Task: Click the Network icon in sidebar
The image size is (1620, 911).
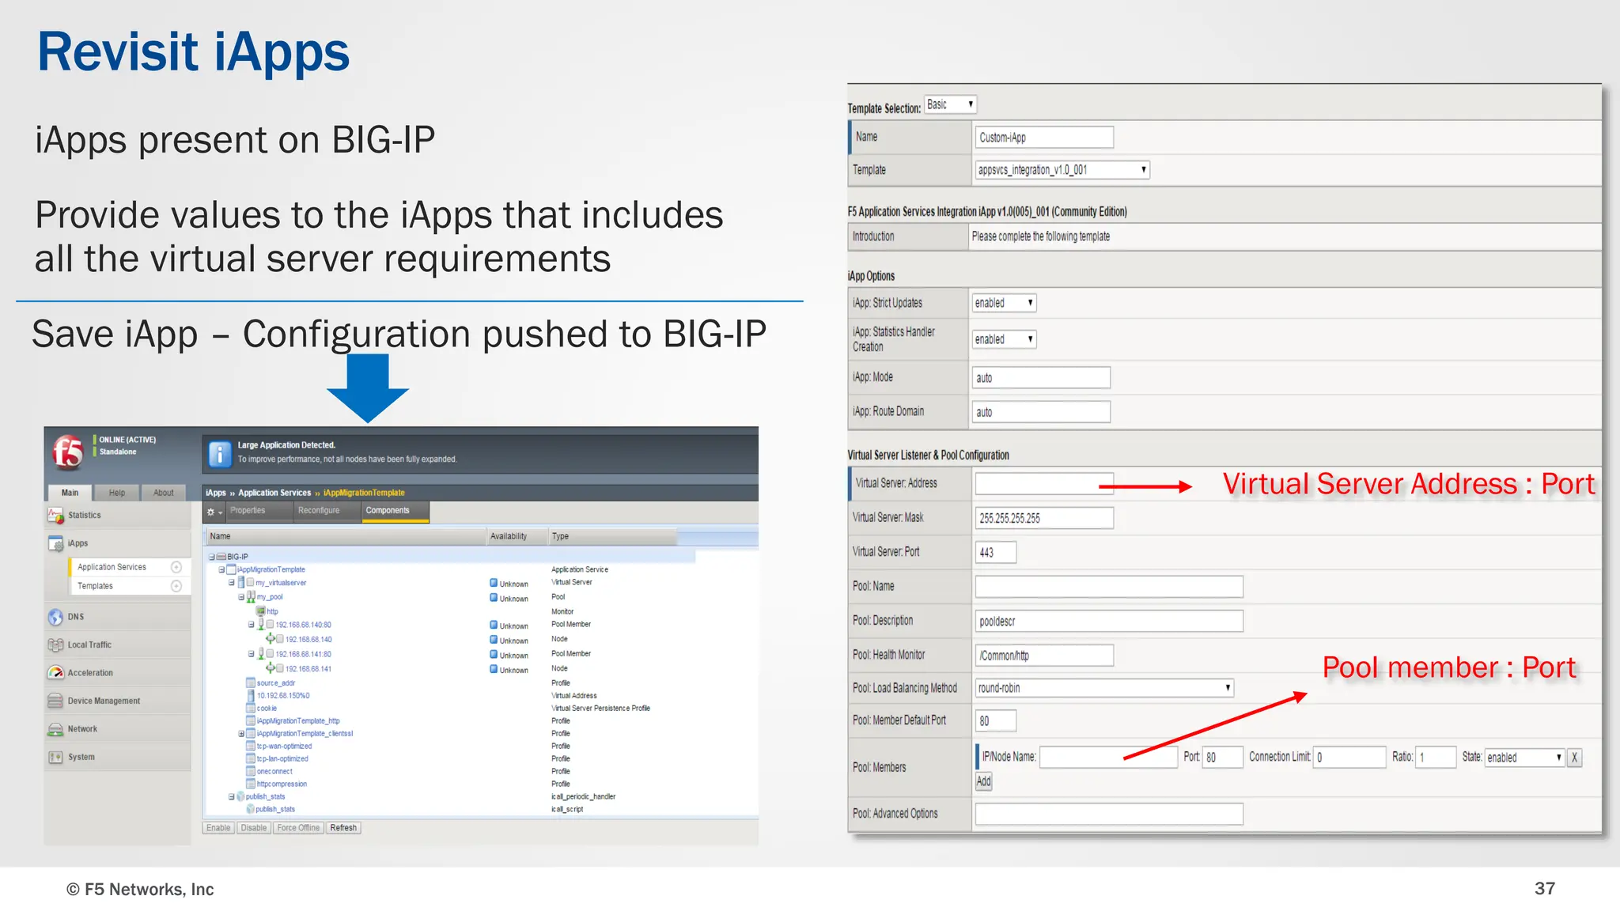Action: (55, 729)
